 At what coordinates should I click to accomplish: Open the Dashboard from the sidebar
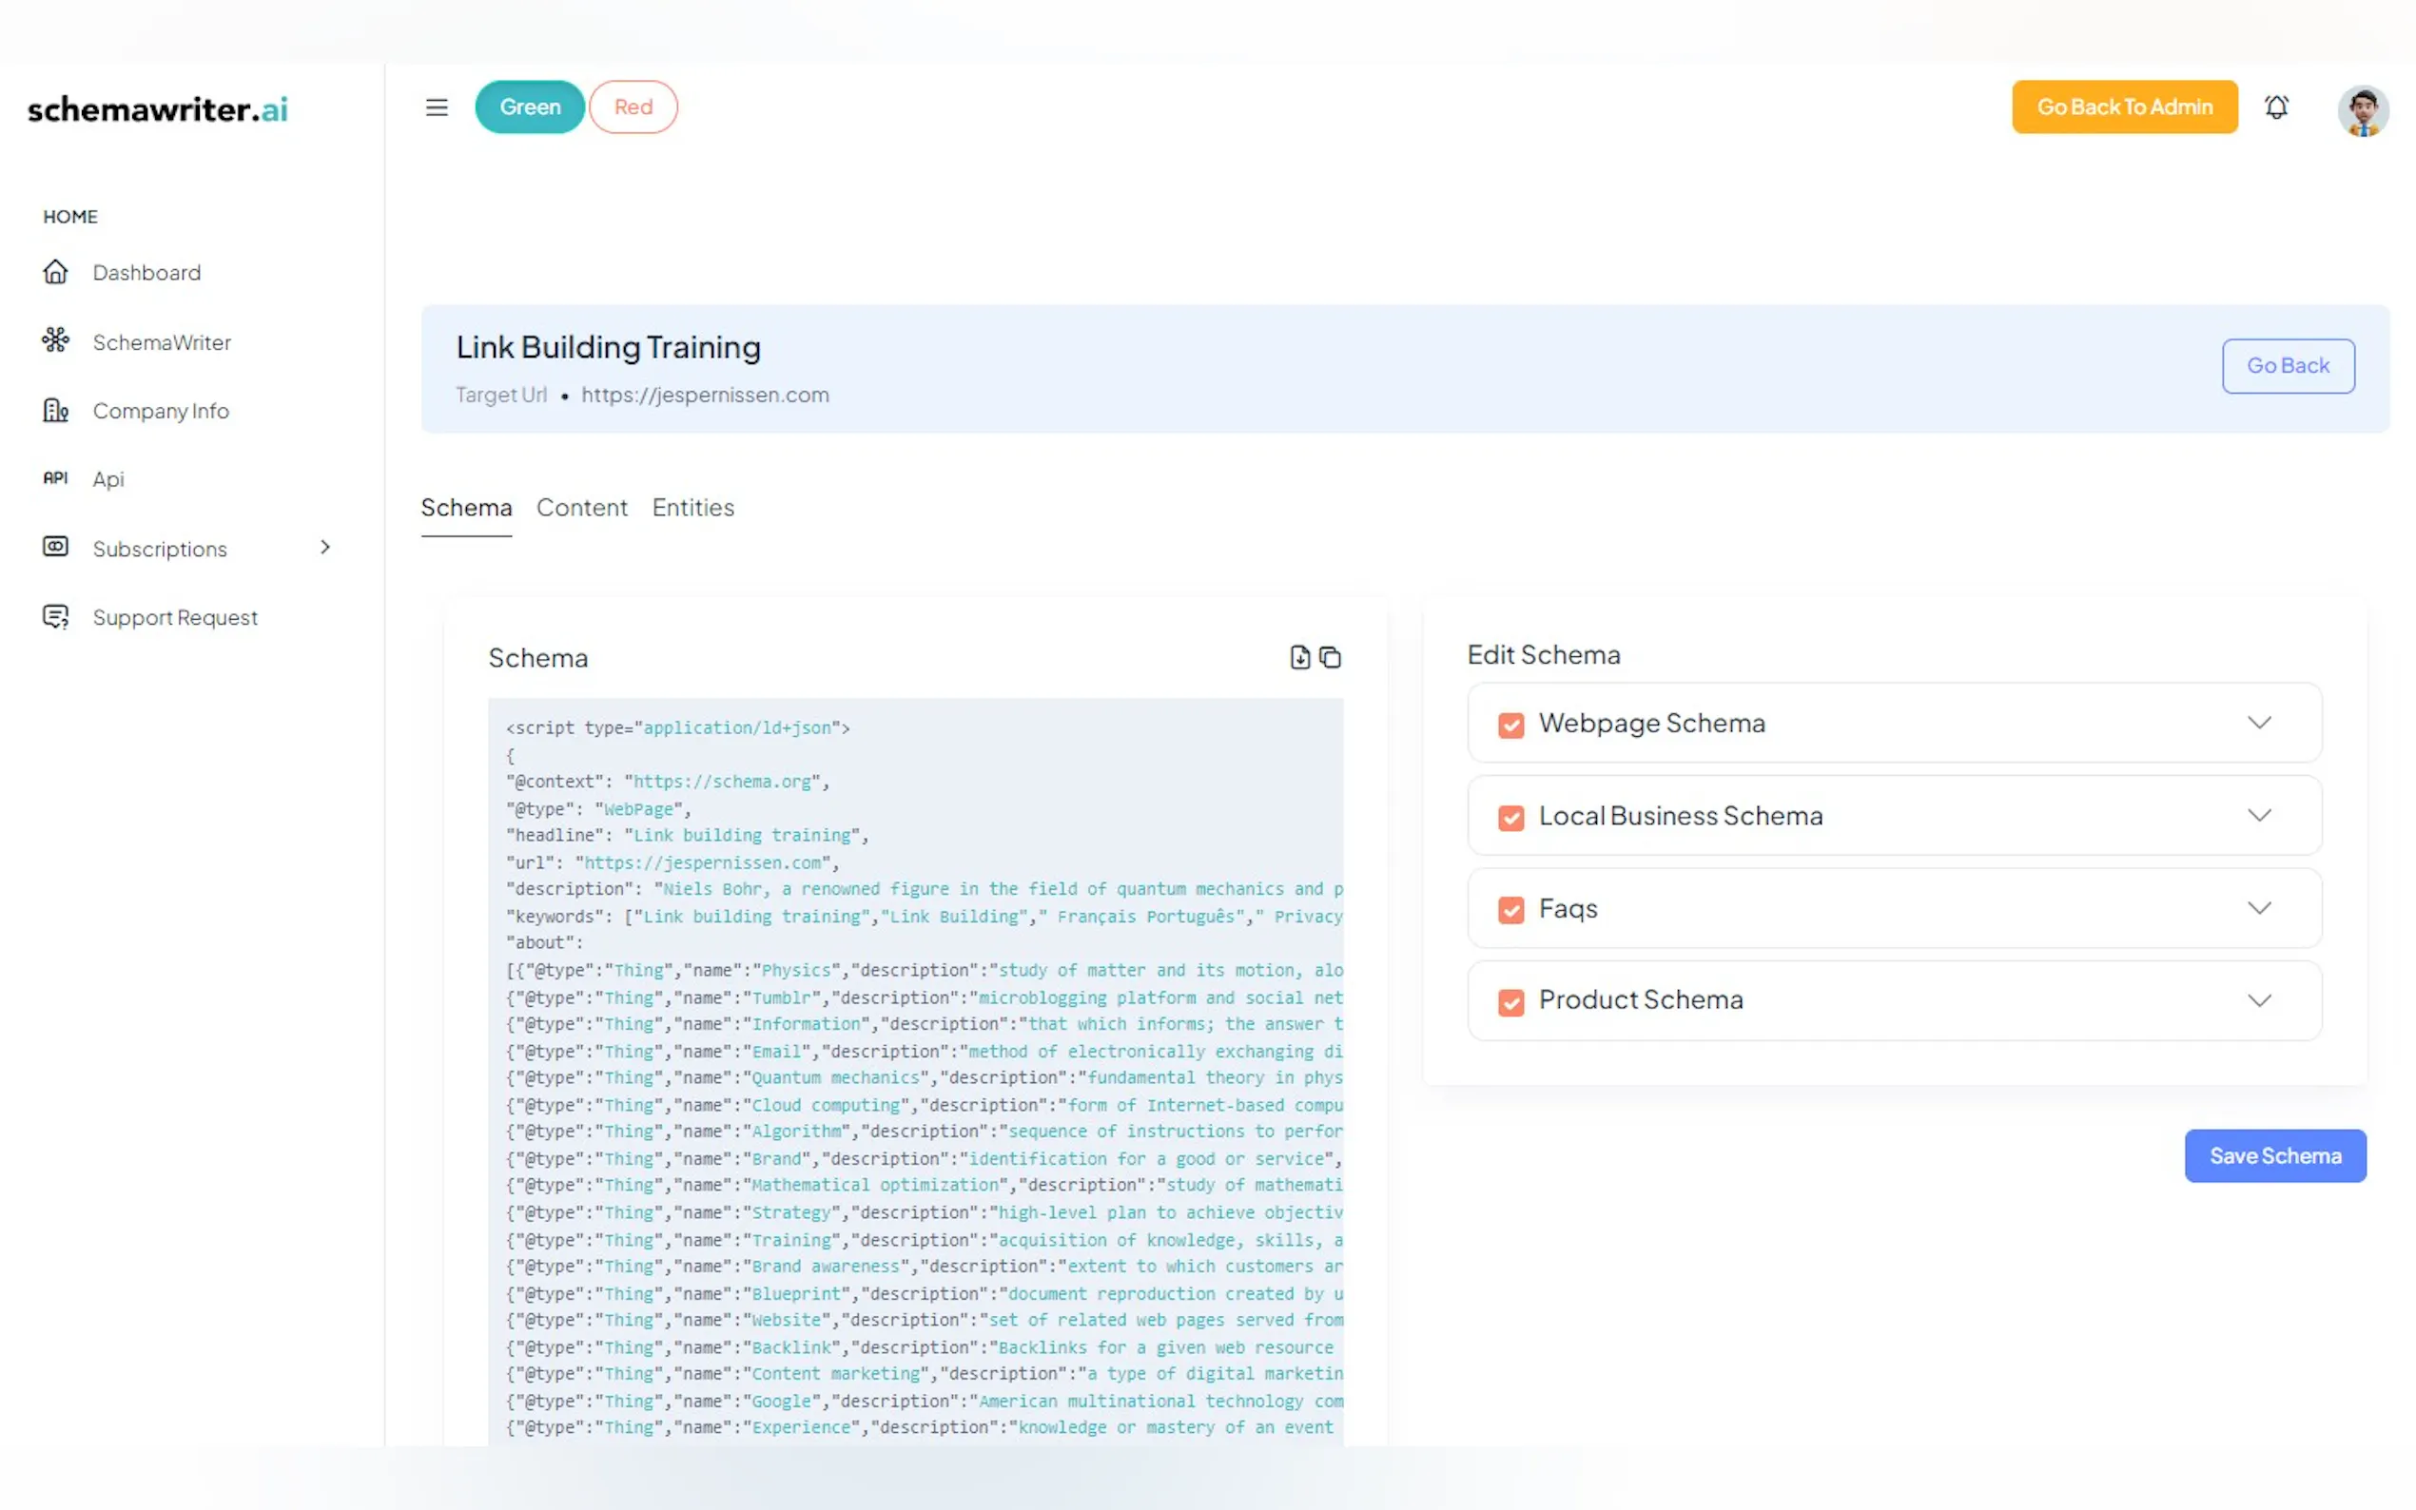point(146,272)
